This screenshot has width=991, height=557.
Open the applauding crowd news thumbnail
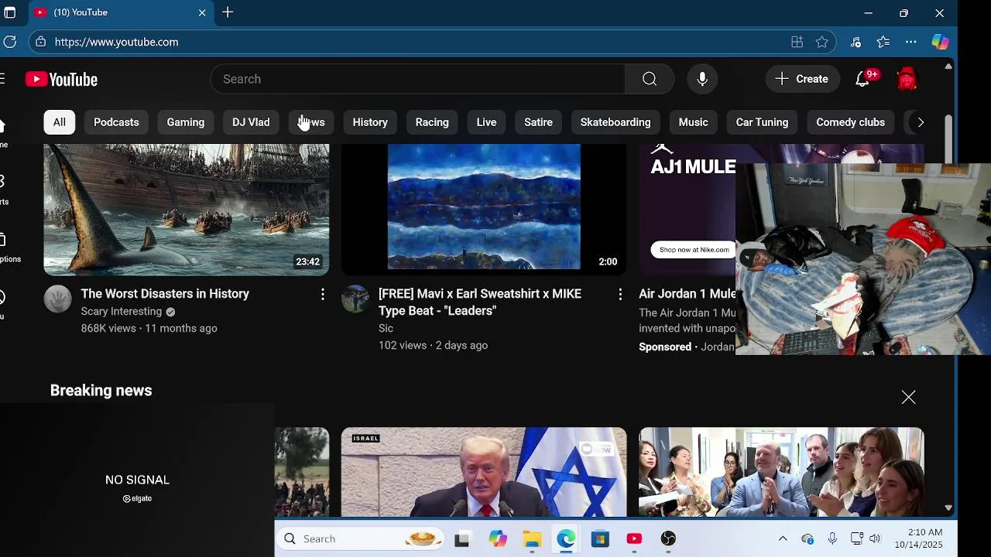781,472
